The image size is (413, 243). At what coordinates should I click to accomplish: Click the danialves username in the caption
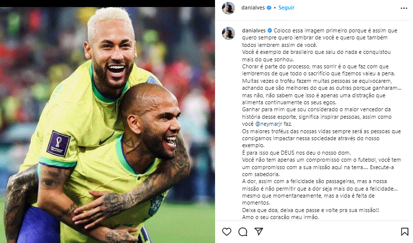point(253,30)
